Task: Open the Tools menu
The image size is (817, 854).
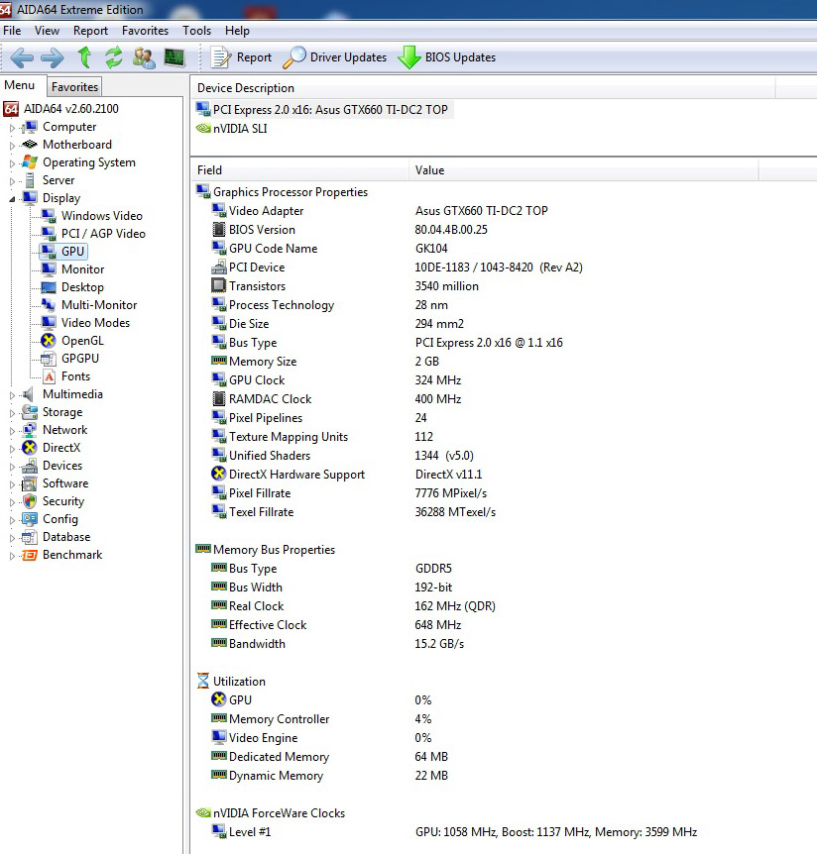Action: point(196,30)
